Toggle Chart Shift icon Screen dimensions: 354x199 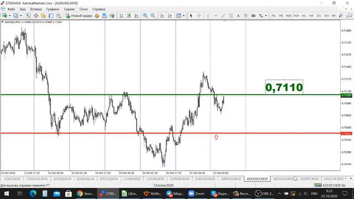click(x=170, y=15)
